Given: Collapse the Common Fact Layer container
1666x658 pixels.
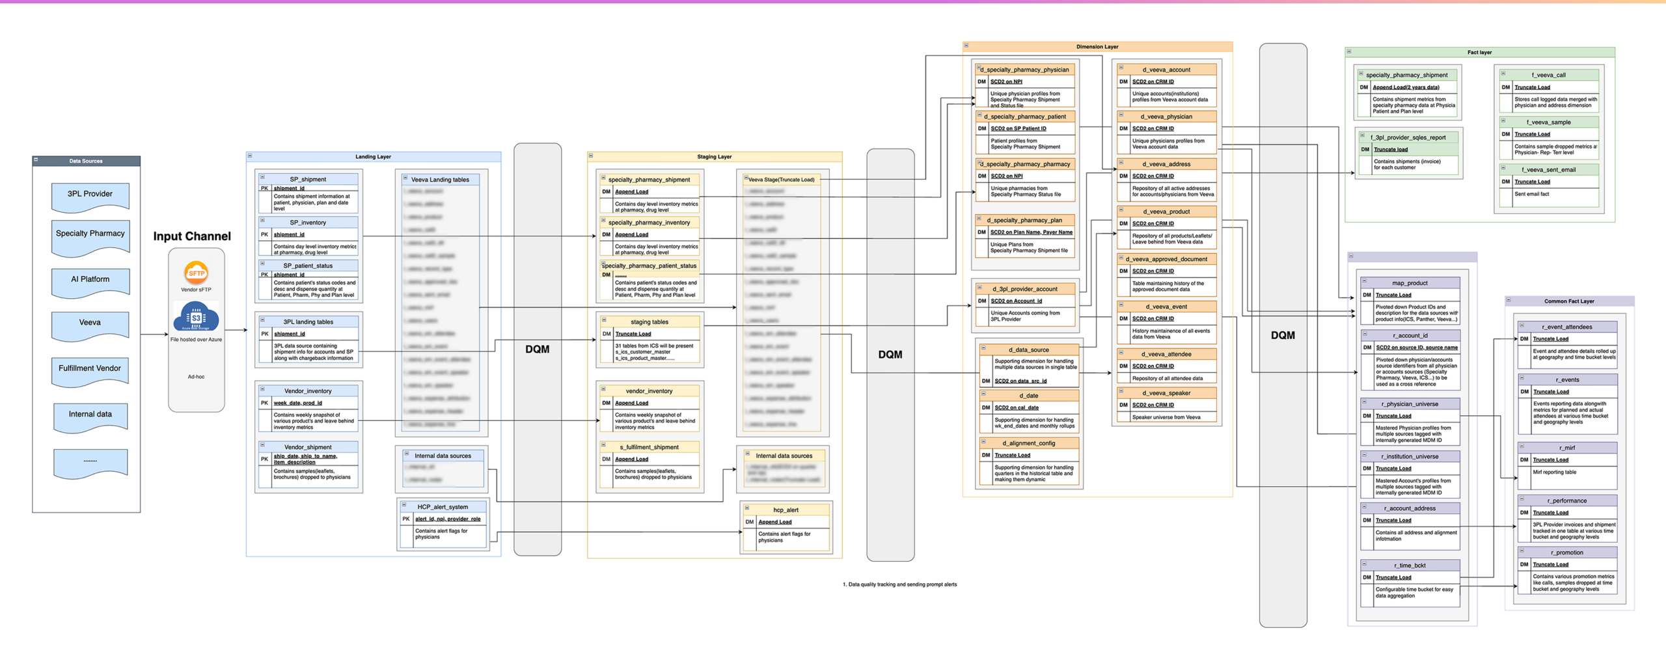Looking at the screenshot, I should [1509, 300].
